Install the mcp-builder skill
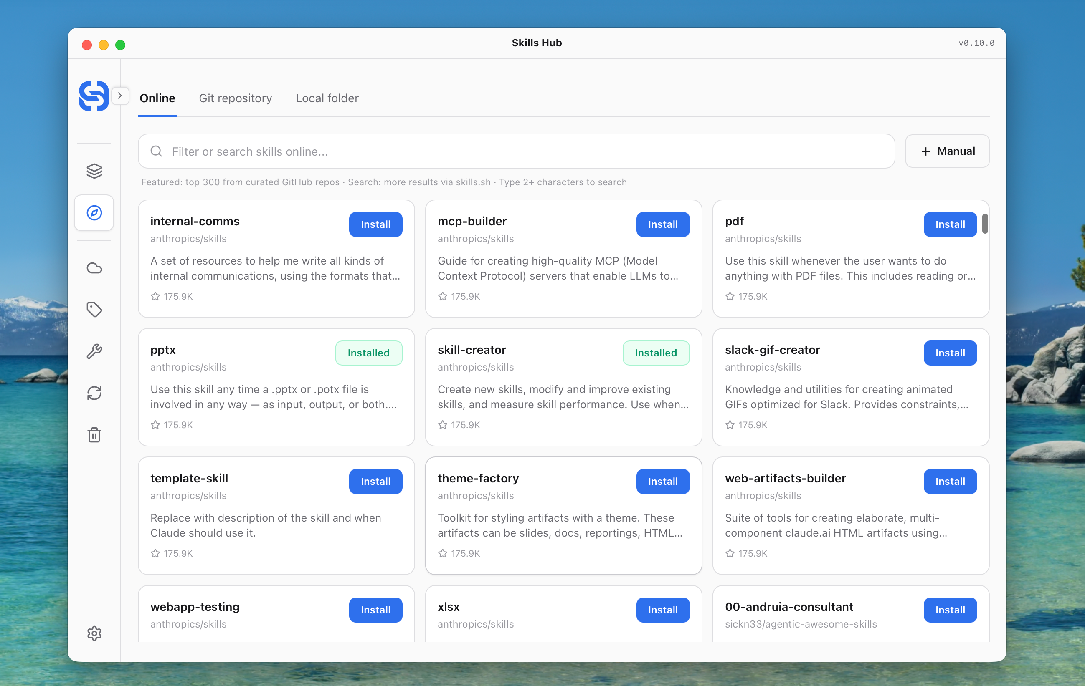The height and width of the screenshot is (686, 1085). point(663,224)
